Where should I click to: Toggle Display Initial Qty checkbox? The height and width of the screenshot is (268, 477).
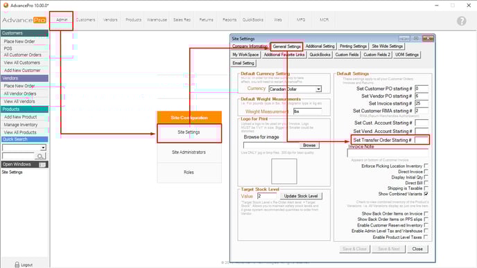click(426, 177)
